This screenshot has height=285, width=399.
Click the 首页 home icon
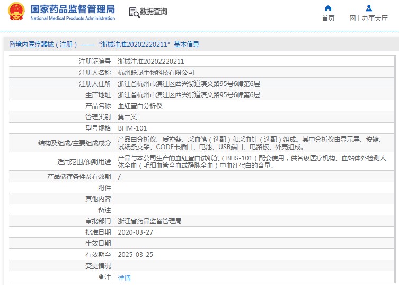pyautogui.click(x=328, y=8)
